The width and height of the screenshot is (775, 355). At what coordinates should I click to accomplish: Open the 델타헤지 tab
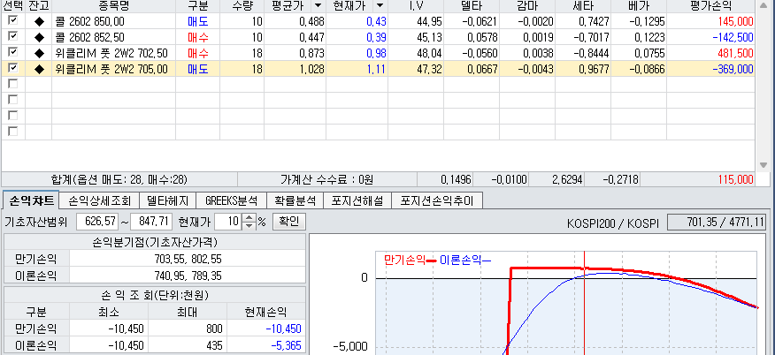click(x=167, y=200)
